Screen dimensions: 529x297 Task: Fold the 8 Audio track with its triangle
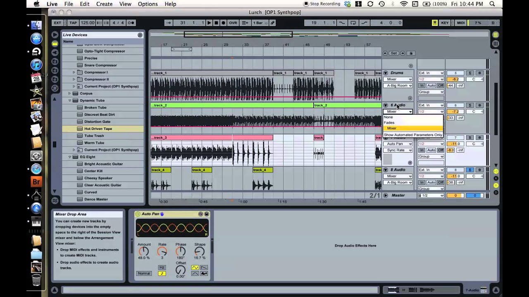tap(386, 170)
